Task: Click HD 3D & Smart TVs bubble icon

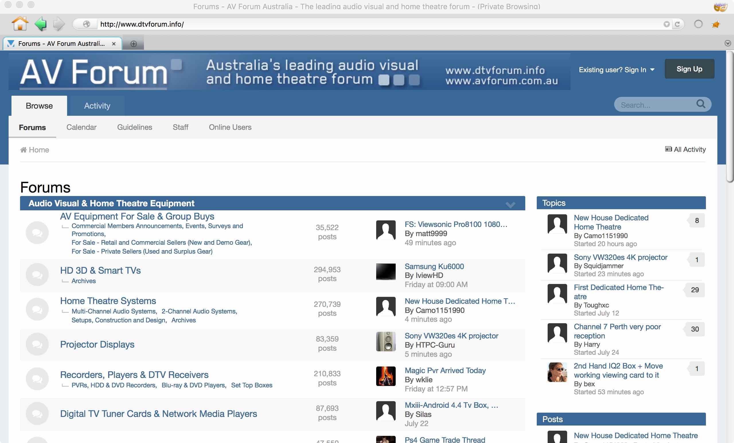Action: [37, 274]
